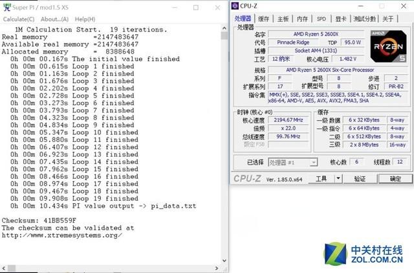This screenshot has height=273, width=414.
Task: Click the 确定 button
Action: click(x=395, y=179)
